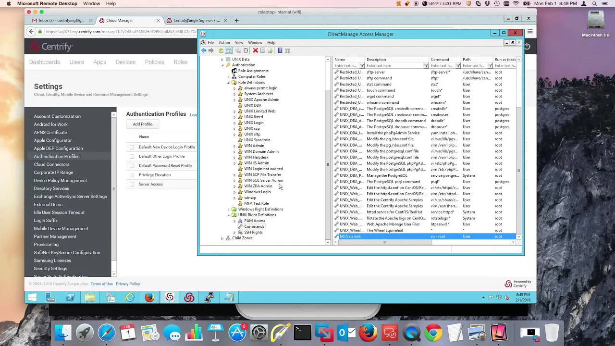
Task: Open Firefox from the Windows taskbar
Action: [149, 297]
